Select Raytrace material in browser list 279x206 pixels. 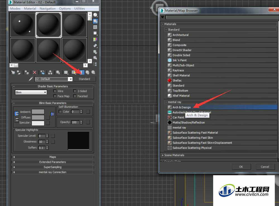(222, 70)
